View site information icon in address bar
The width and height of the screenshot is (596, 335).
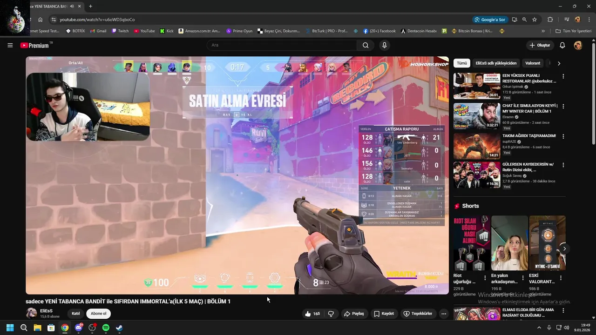click(x=54, y=20)
